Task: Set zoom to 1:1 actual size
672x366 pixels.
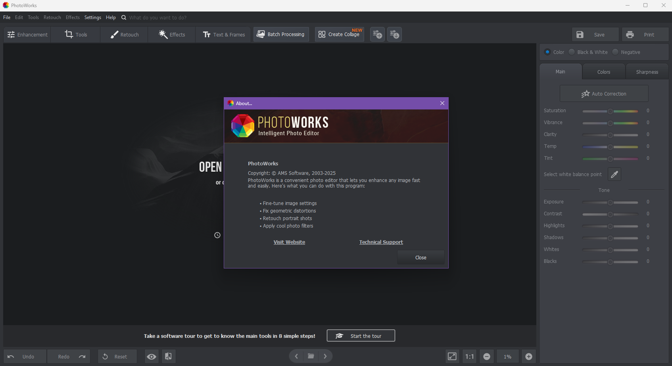Action: [470, 356]
